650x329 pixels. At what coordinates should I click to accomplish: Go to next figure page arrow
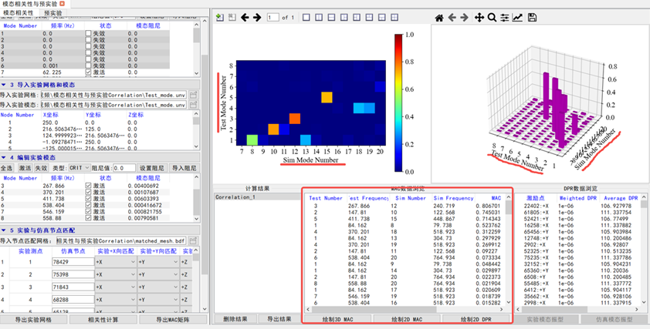coord(257,18)
